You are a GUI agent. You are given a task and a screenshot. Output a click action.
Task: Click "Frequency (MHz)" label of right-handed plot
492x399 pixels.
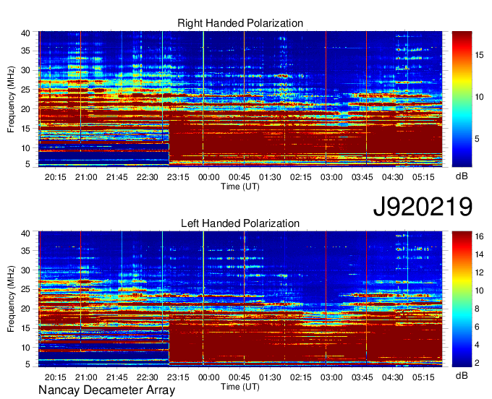[x=11, y=99]
